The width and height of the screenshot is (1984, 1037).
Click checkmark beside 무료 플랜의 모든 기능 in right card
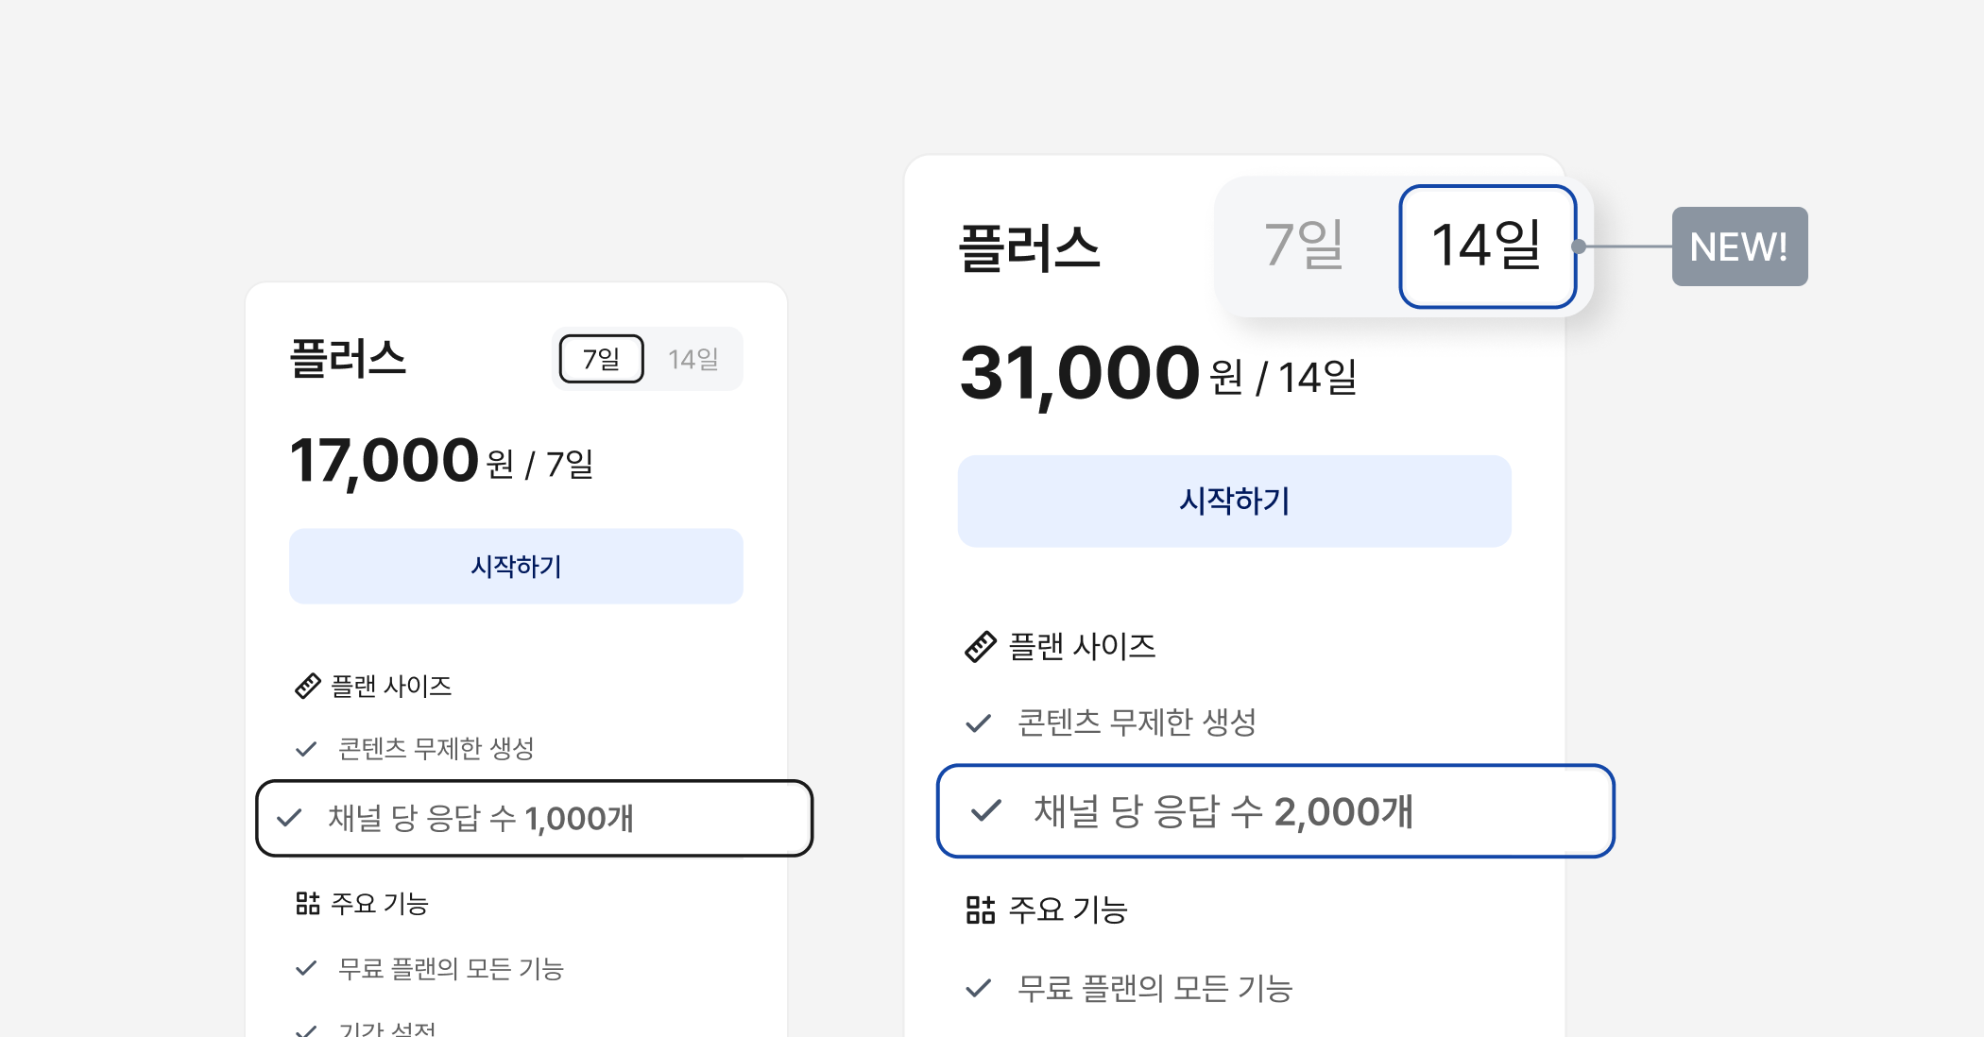[978, 988]
